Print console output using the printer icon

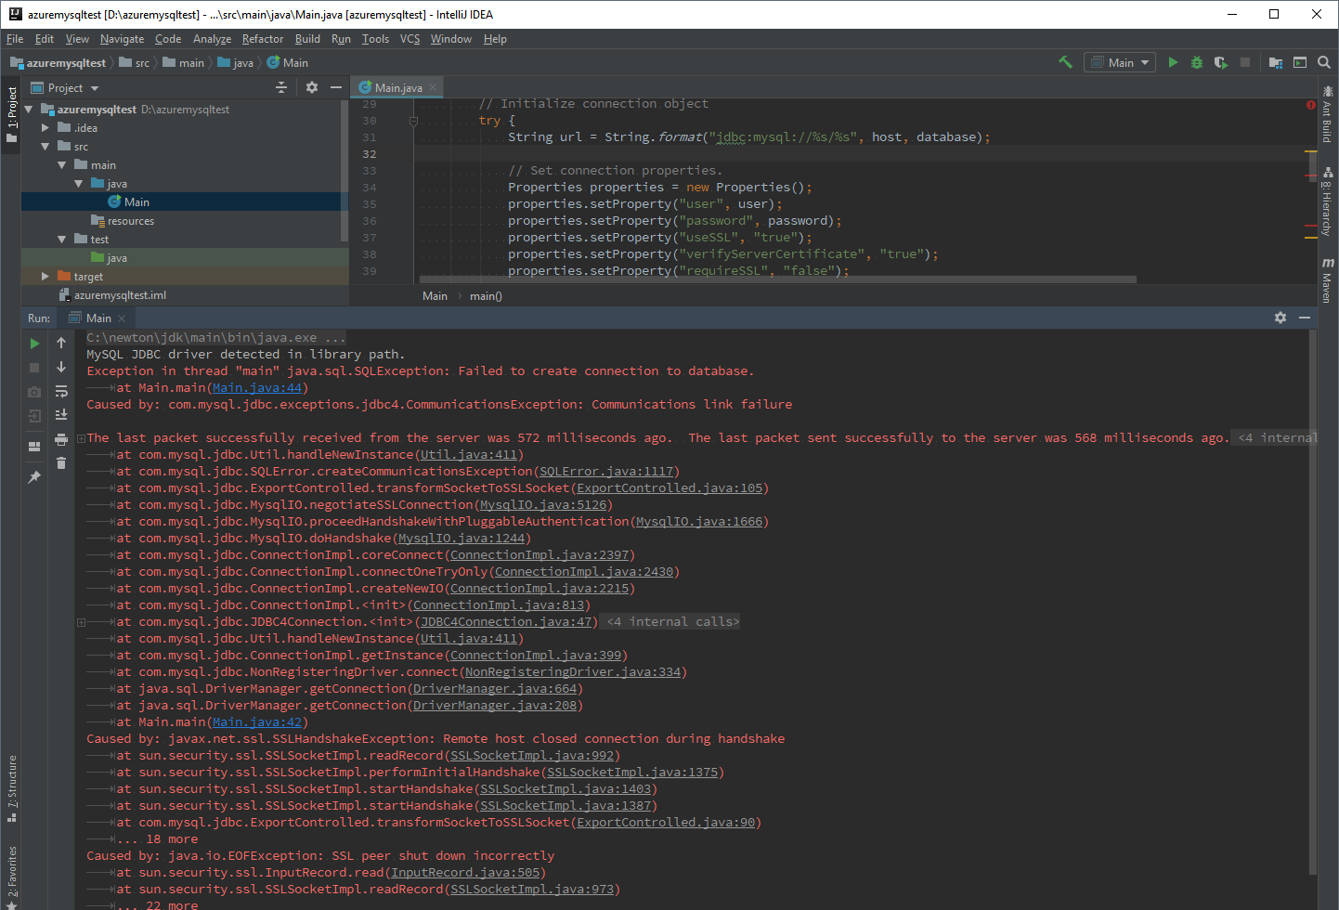pos(61,439)
